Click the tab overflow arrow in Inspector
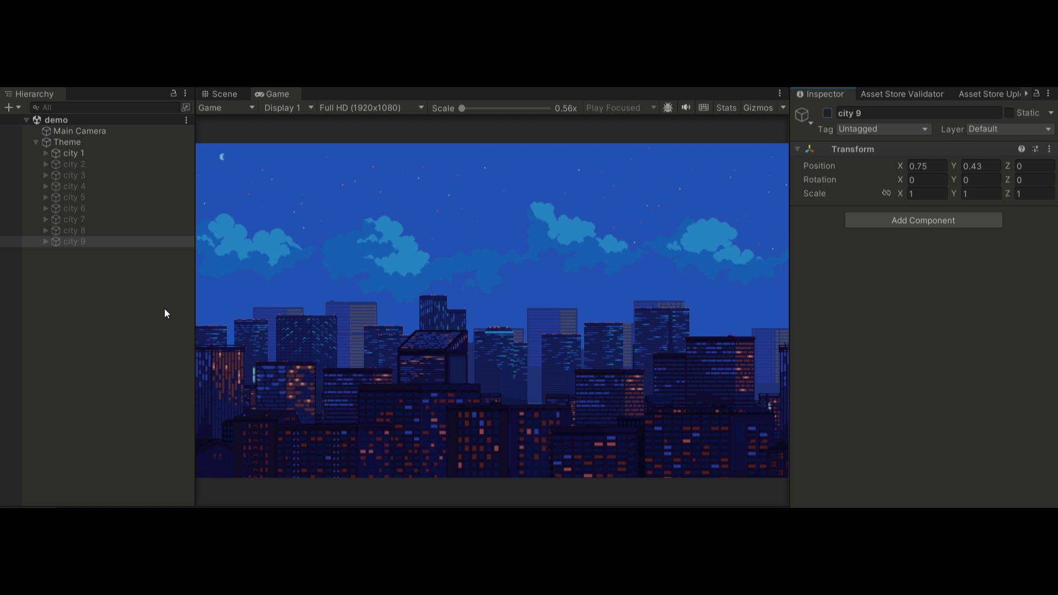1058x595 pixels. tap(1026, 94)
